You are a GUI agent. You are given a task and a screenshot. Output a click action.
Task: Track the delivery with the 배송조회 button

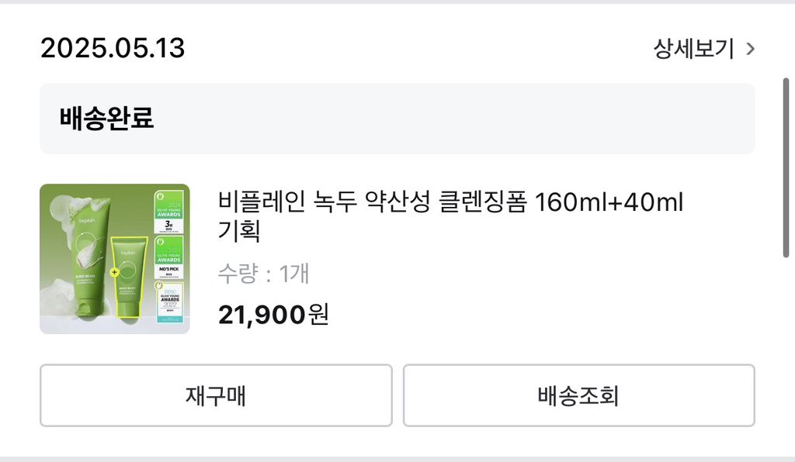[578, 396]
